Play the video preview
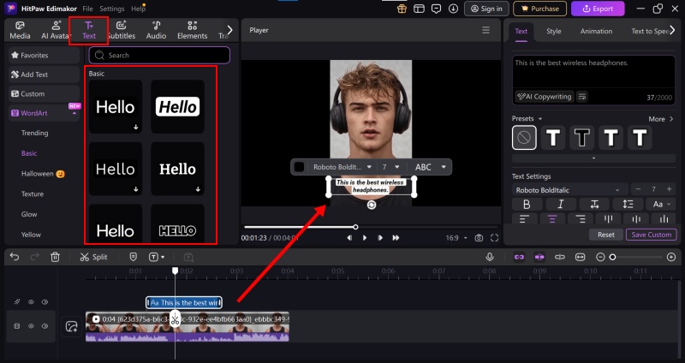 point(365,238)
